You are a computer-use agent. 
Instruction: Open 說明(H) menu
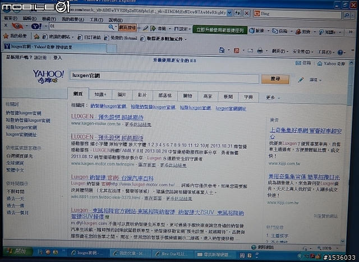[x=116, y=20]
